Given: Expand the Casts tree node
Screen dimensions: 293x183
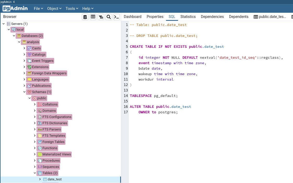Looking at the screenshot, I should pos(24,48).
